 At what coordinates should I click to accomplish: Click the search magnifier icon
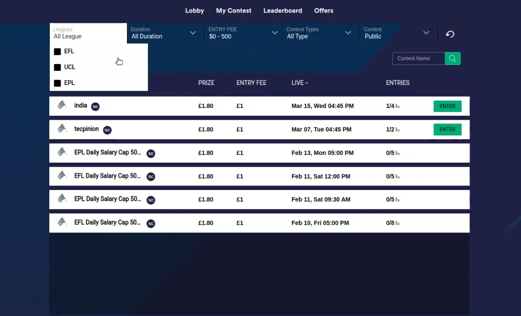pyautogui.click(x=452, y=58)
